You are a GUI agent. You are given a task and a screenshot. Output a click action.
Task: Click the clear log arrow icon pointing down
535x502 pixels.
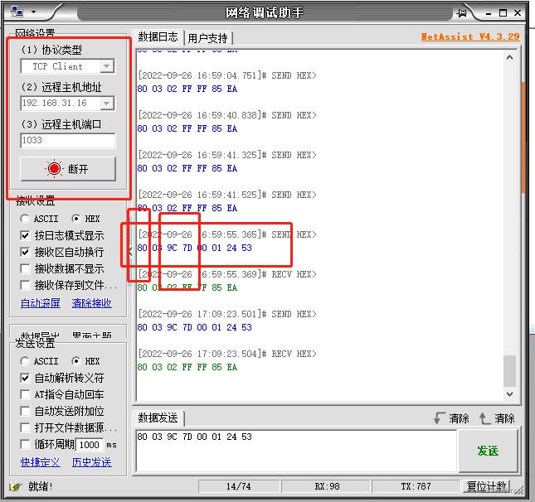click(x=439, y=418)
